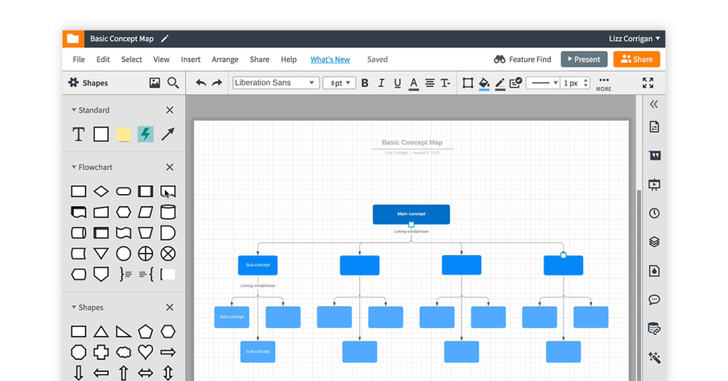The width and height of the screenshot is (728, 381).
Task: Close the Shapes library section
Action: pos(170,307)
